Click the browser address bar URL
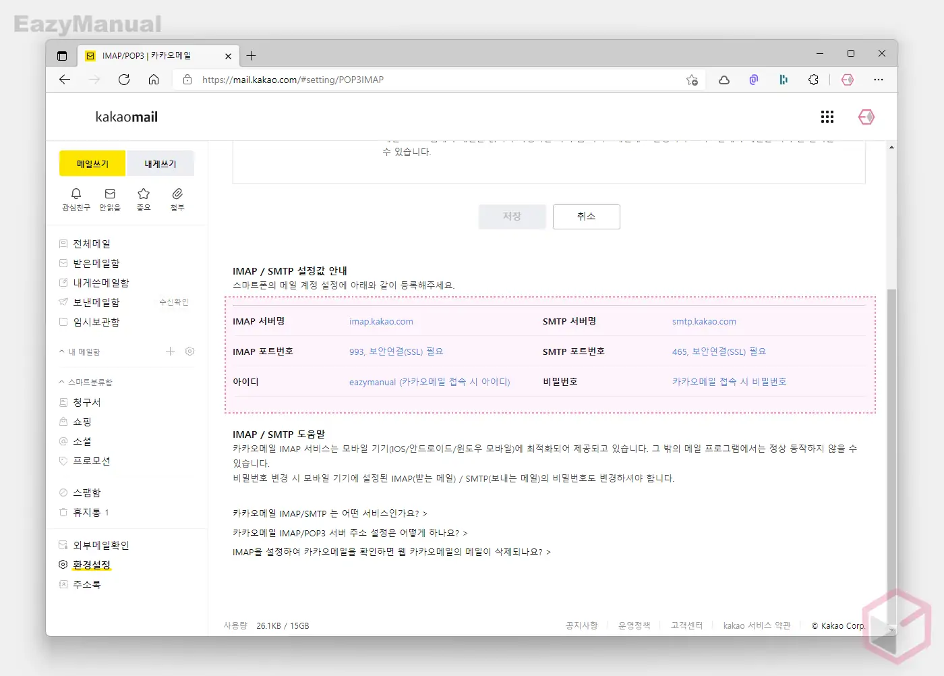944x676 pixels. (293, 80)
